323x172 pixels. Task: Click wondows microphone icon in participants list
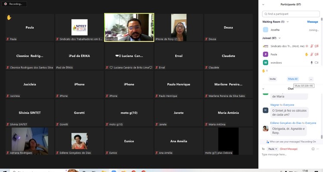(x=311, y=62)
